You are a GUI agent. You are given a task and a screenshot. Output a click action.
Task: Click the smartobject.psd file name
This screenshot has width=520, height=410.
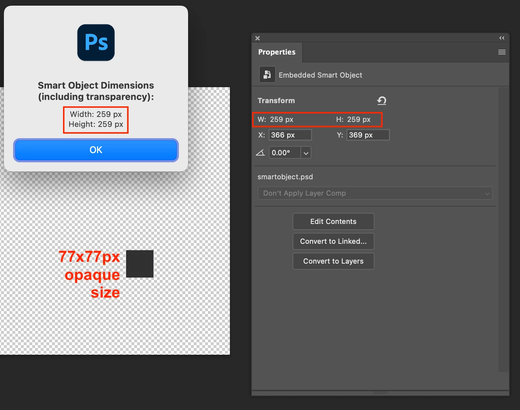coord(285,177)
